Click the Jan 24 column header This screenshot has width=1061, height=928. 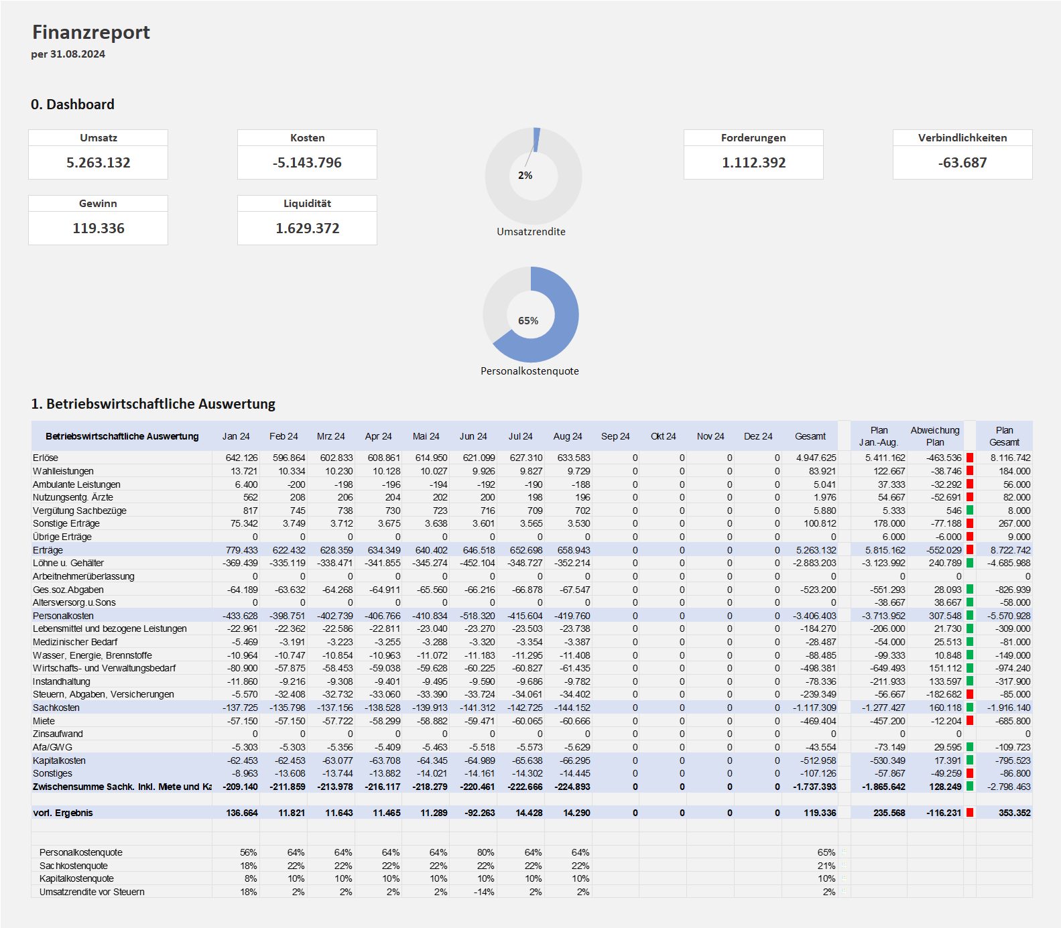[x=236, y=436]
